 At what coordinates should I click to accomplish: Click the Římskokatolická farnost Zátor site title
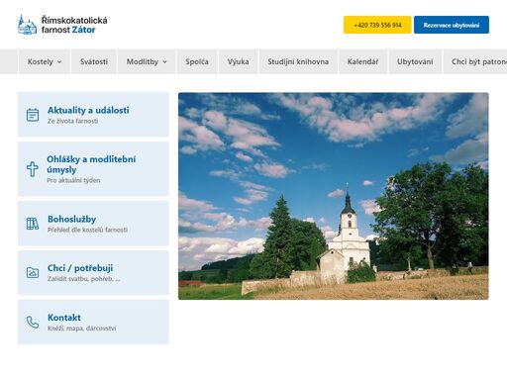tap(74, 25)
